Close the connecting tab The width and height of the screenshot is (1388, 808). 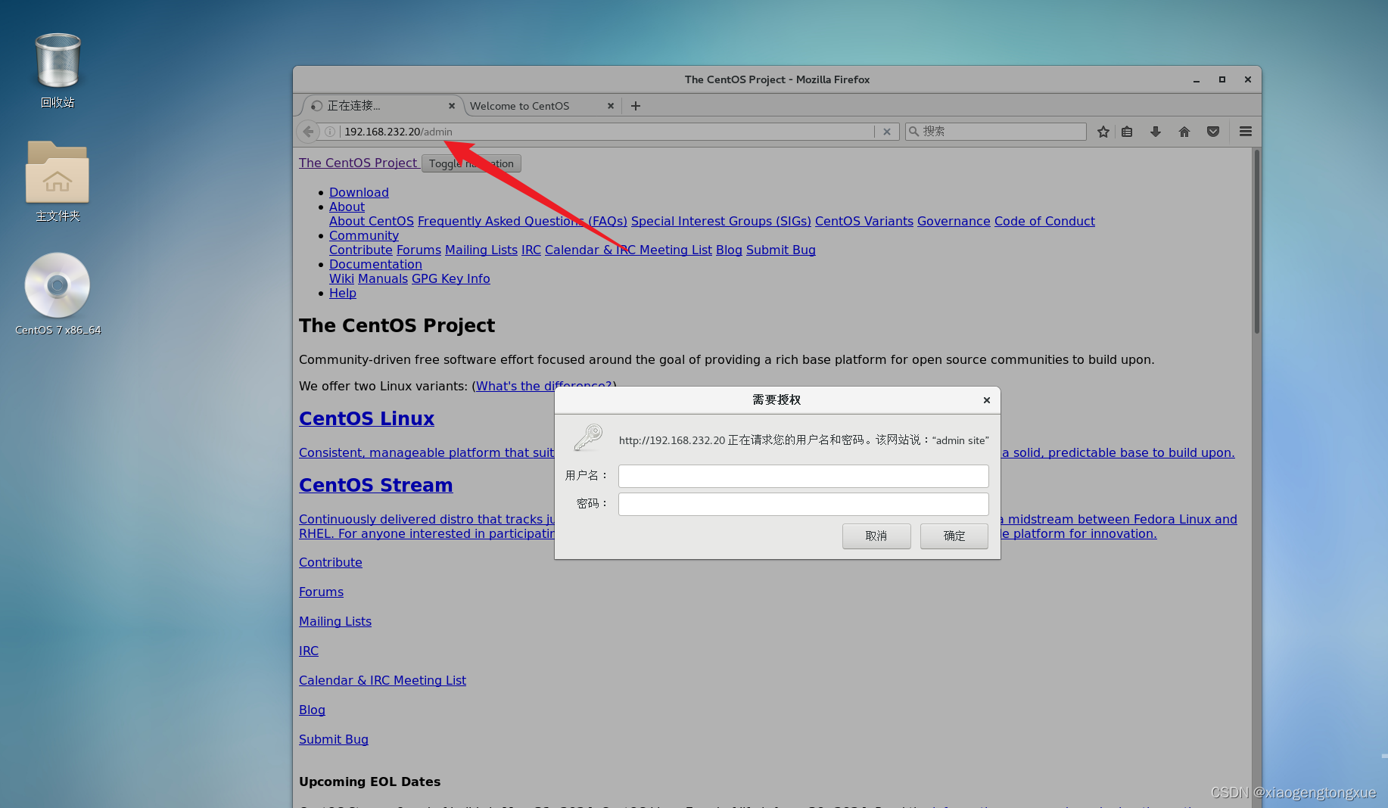(x=452, y=106)
